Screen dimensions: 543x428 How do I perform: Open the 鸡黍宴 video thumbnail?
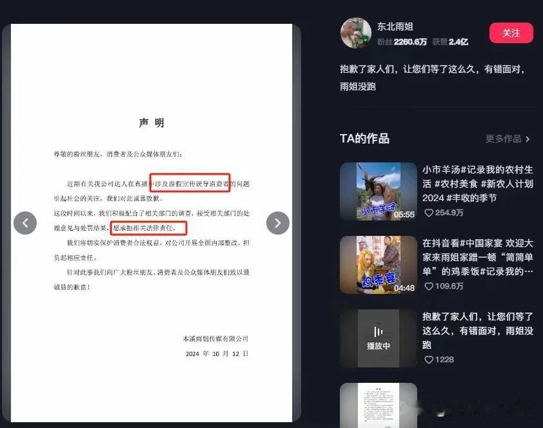379,265
